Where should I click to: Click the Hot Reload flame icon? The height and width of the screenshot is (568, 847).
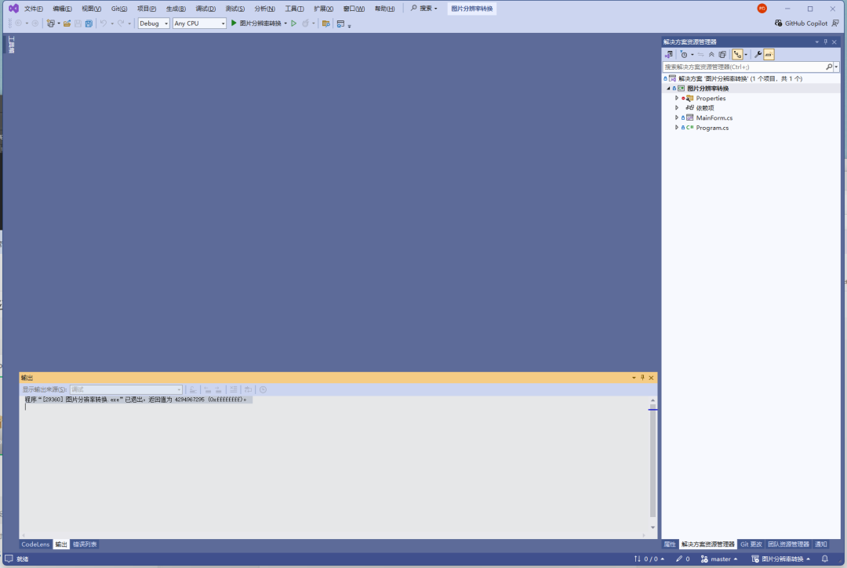click(305, 24)
